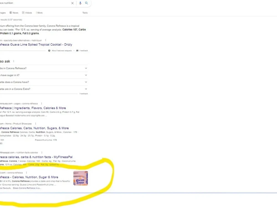The image size is (277, 208).
Task: Open the Ingredients, Flavors, Calories & More result
Action: click(33, 108)
